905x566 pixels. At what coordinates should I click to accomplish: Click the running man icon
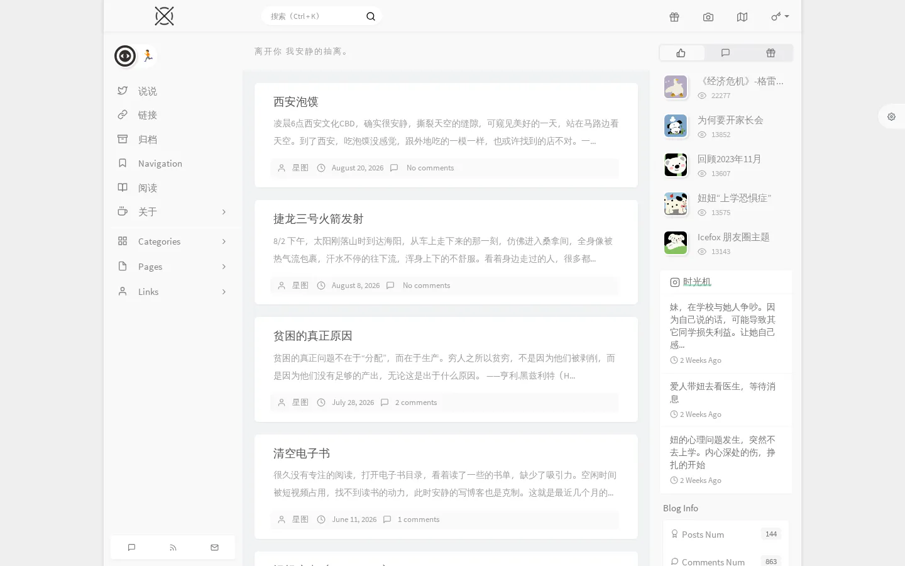(x=148, y=56)
